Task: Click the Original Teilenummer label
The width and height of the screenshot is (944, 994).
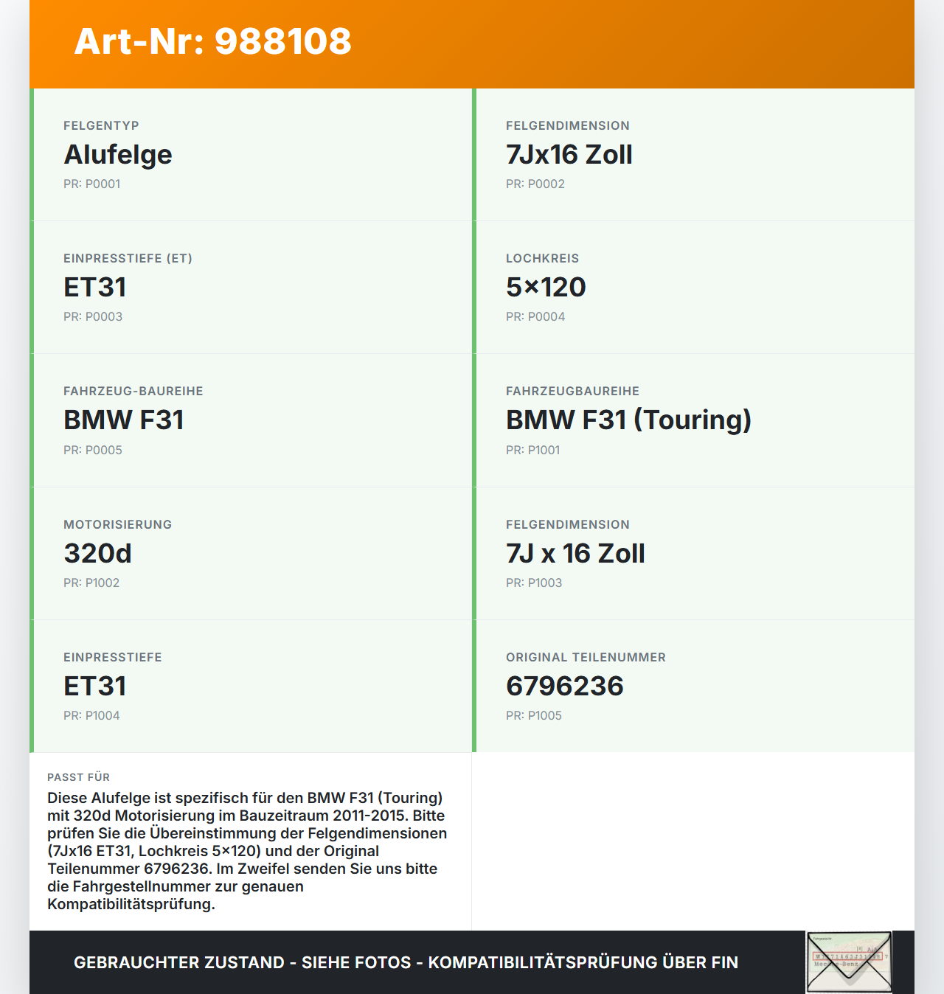Action: pyautogui.click(x=586, y=658)
